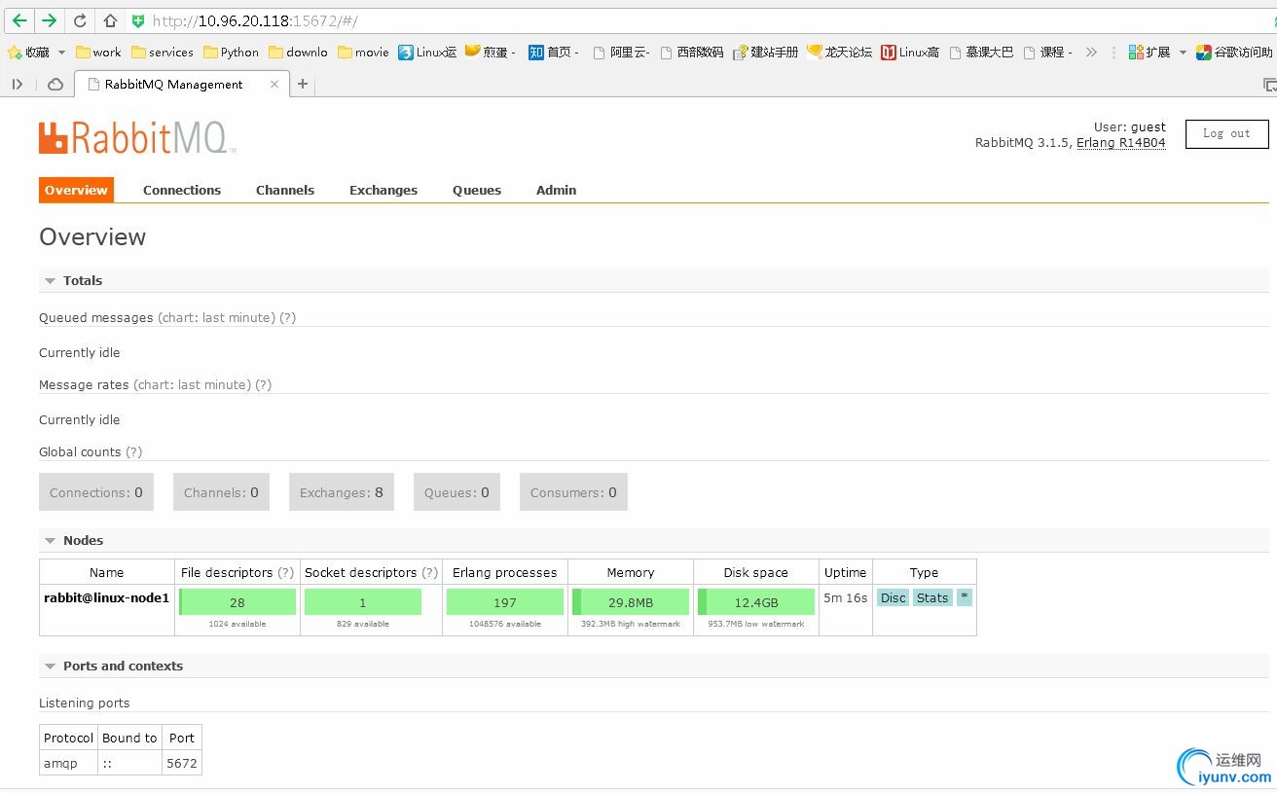This screenshot has height=793, width=1277.
Task: Click the green security shield icon
Action: click(x=138, y=20)
